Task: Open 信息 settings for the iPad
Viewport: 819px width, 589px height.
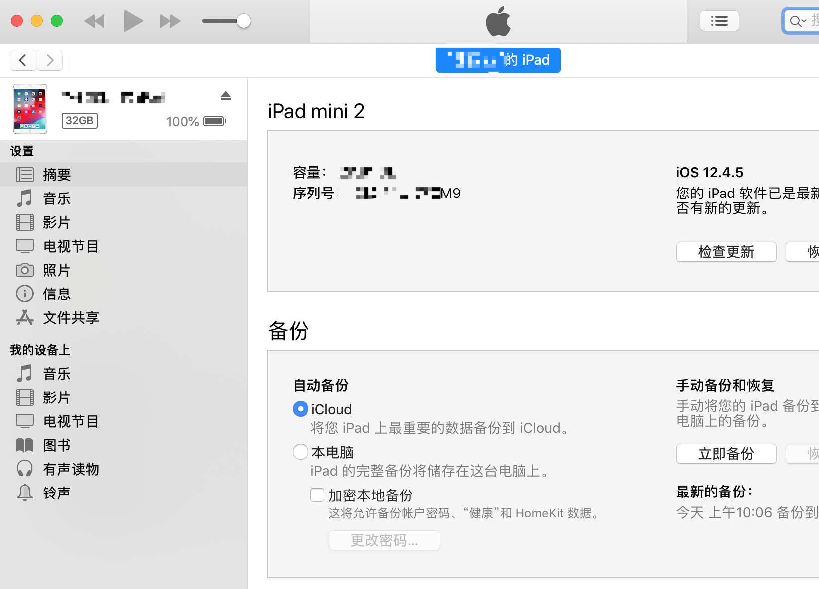Action: click(56, 294)
